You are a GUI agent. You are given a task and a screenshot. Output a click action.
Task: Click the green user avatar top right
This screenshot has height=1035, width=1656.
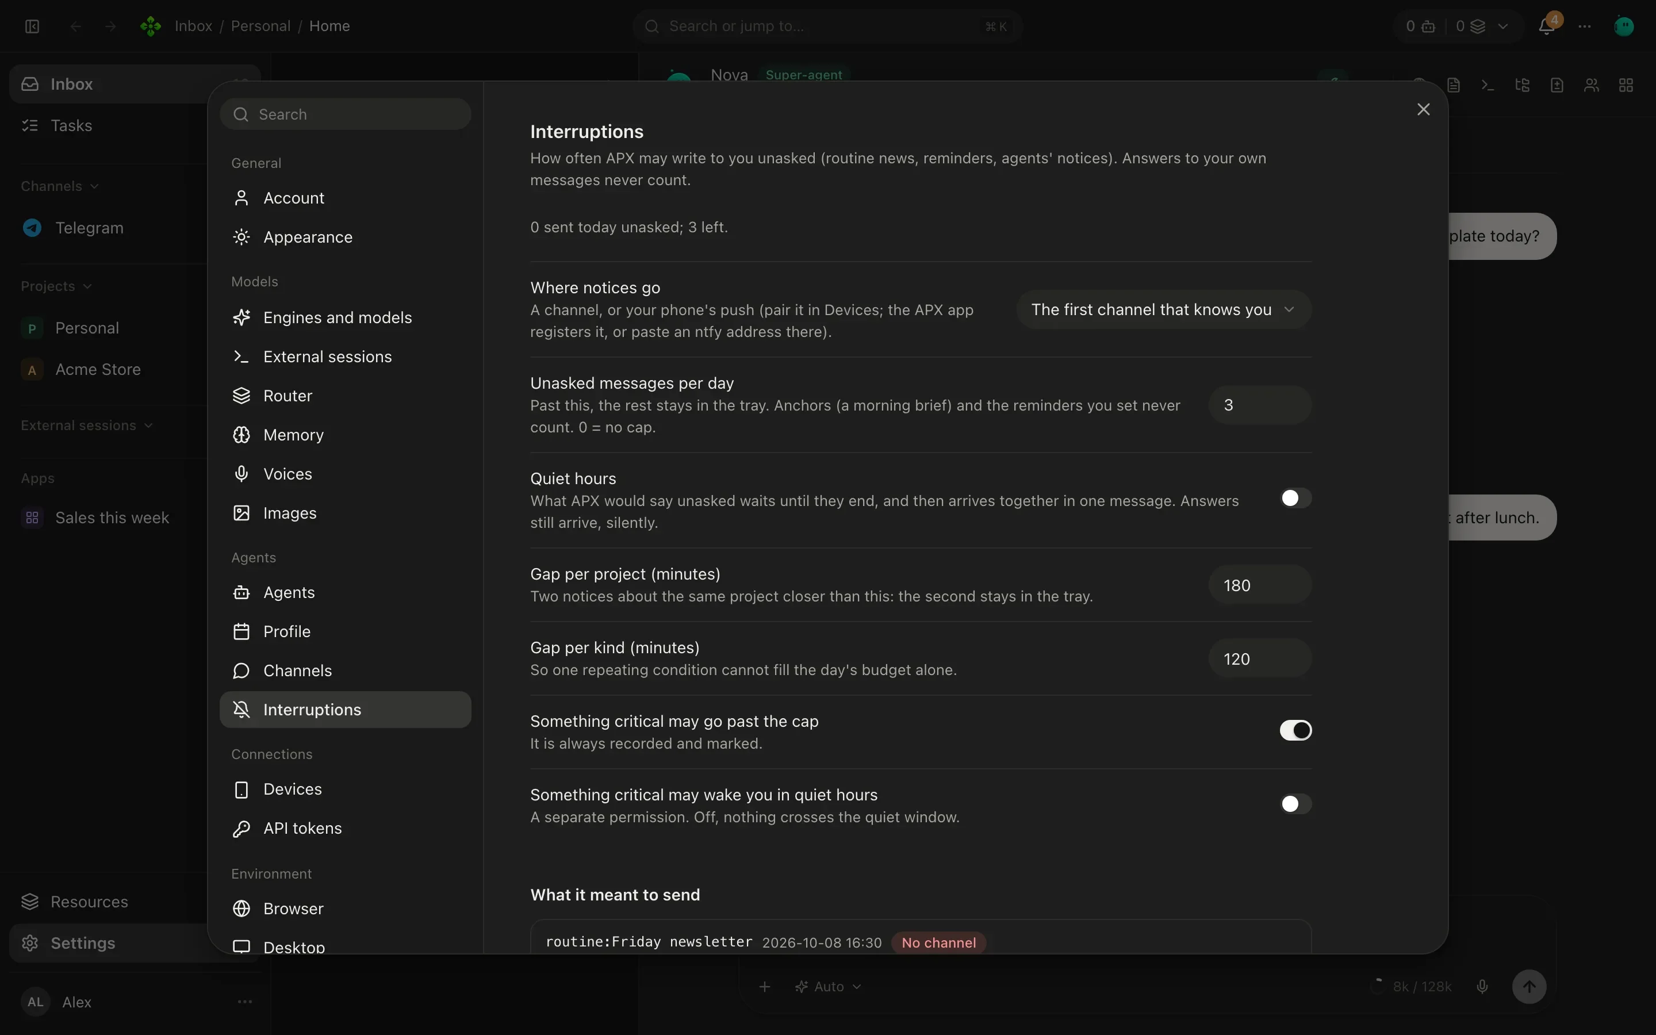tap(1624, 26)
